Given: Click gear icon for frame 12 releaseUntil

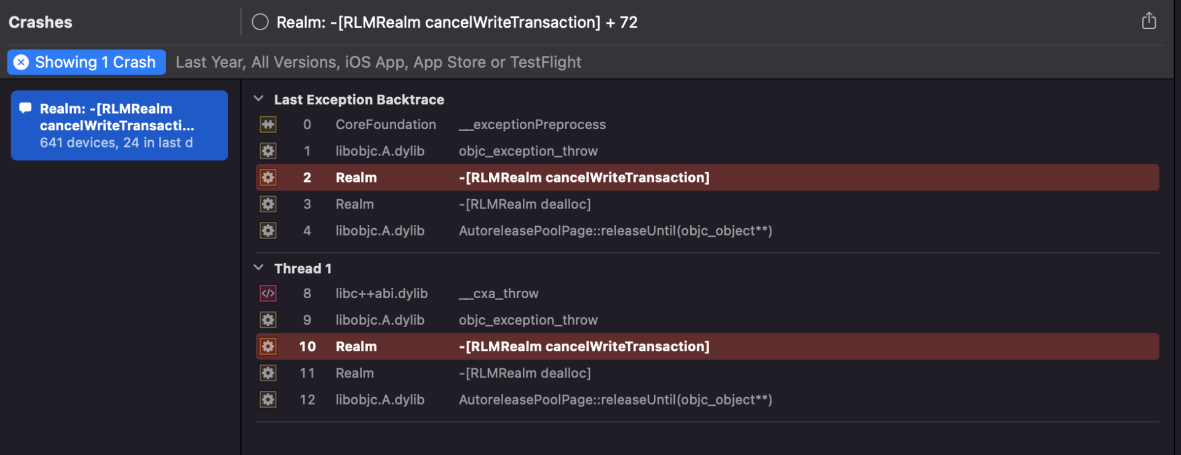Looking at the screenshot, I should 268,400.
